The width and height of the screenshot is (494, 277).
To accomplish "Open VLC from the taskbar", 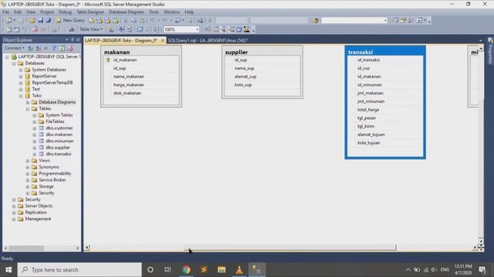I will [x=239, y=270].
